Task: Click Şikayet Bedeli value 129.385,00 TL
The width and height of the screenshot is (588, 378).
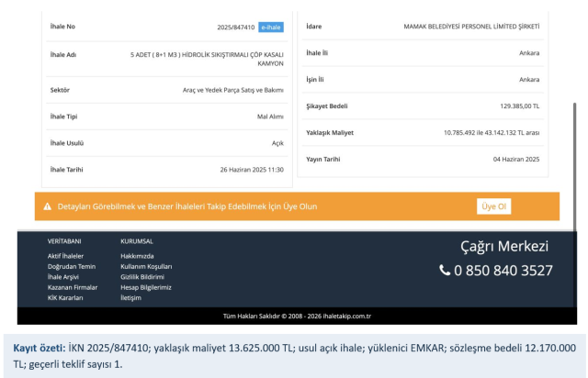Action: pos(520,106)
